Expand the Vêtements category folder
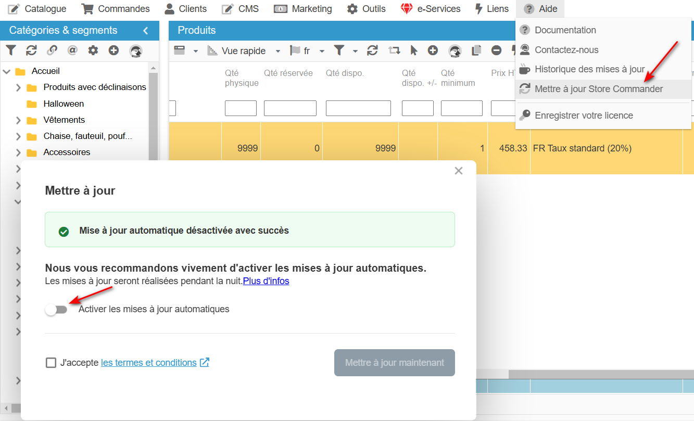Screen dimensions: 694x421 (19, 120)
